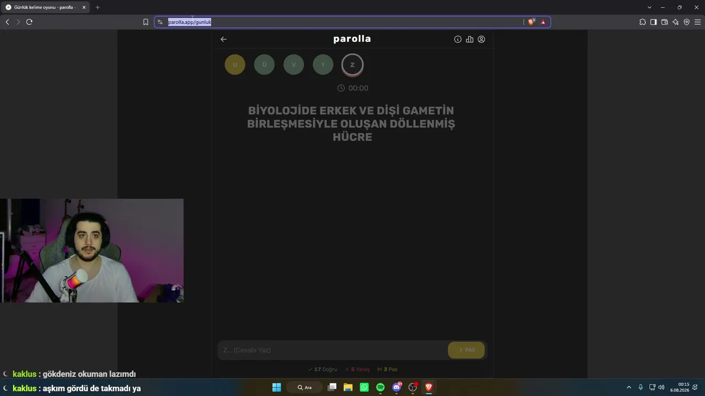Open the site settings icon in address bar

(x=160, y=22)
